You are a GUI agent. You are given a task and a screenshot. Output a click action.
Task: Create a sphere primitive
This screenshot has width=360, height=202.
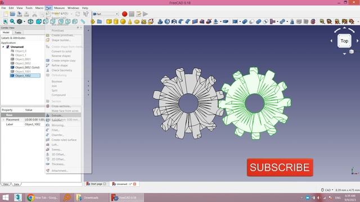coord(123,21)
